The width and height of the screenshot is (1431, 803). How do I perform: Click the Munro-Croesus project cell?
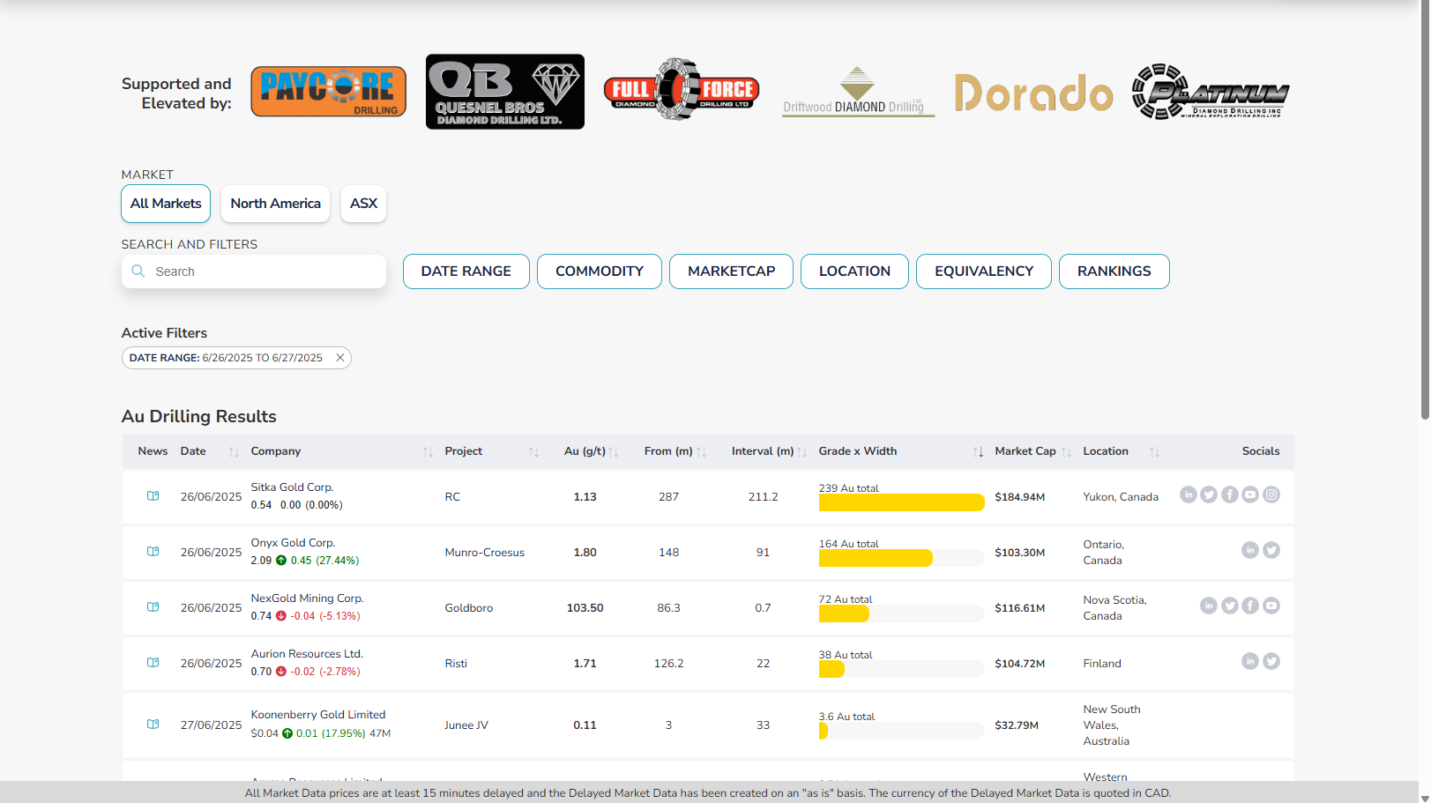(485, 553)
